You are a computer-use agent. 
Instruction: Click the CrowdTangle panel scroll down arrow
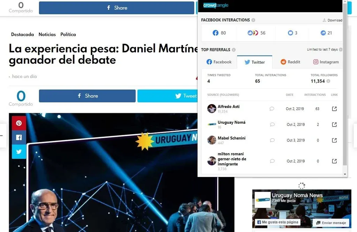345,174
